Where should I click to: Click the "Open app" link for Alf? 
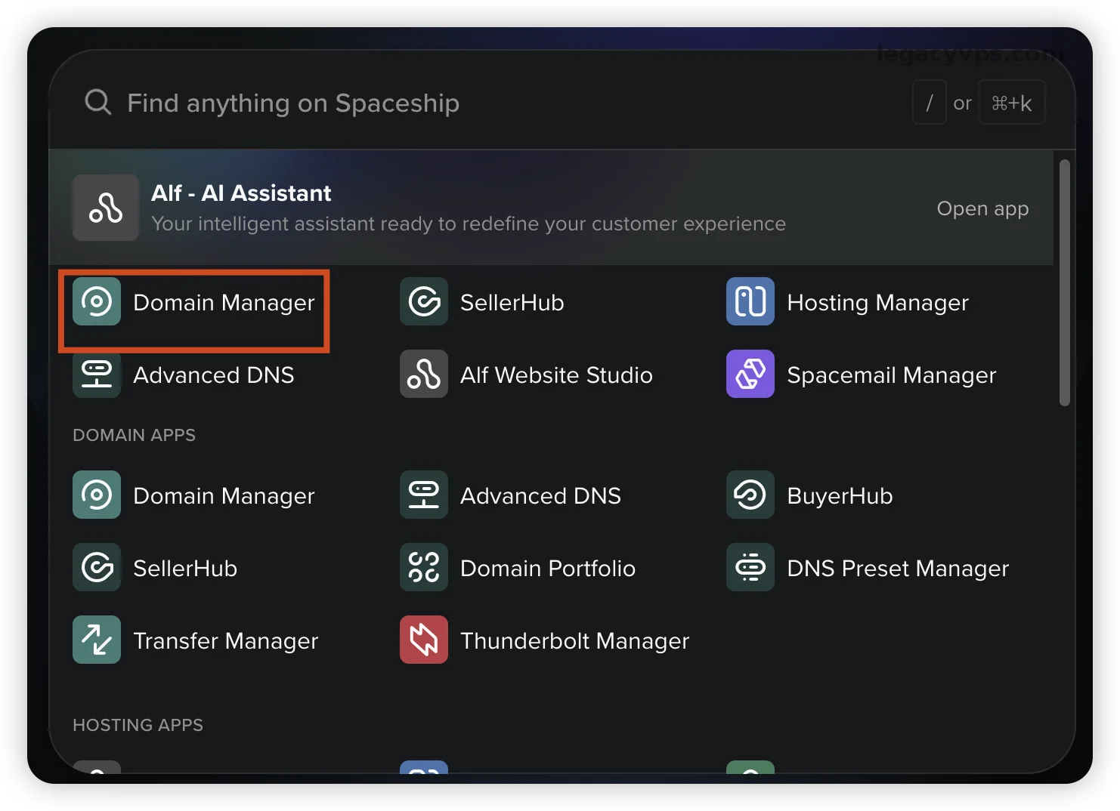pyautogui.click(x=982, y=208)
